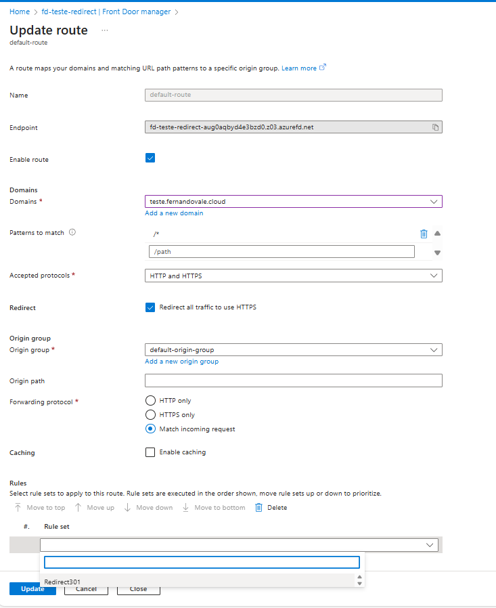Select Match incoming request option

click(150, 429)
